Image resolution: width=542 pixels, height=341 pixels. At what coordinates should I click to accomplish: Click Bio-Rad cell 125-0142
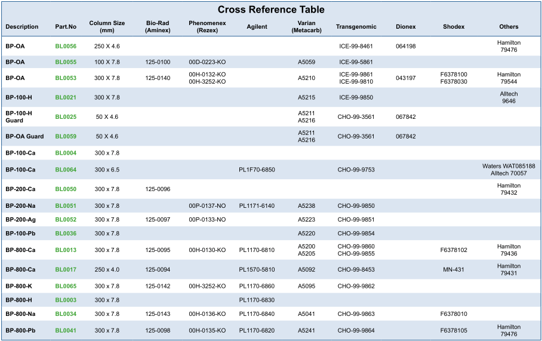click(x=158, y=287)
